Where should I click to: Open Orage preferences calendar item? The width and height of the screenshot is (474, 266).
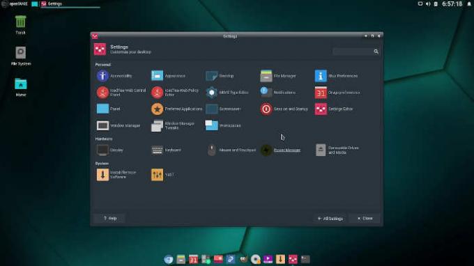tap(337, 93)
